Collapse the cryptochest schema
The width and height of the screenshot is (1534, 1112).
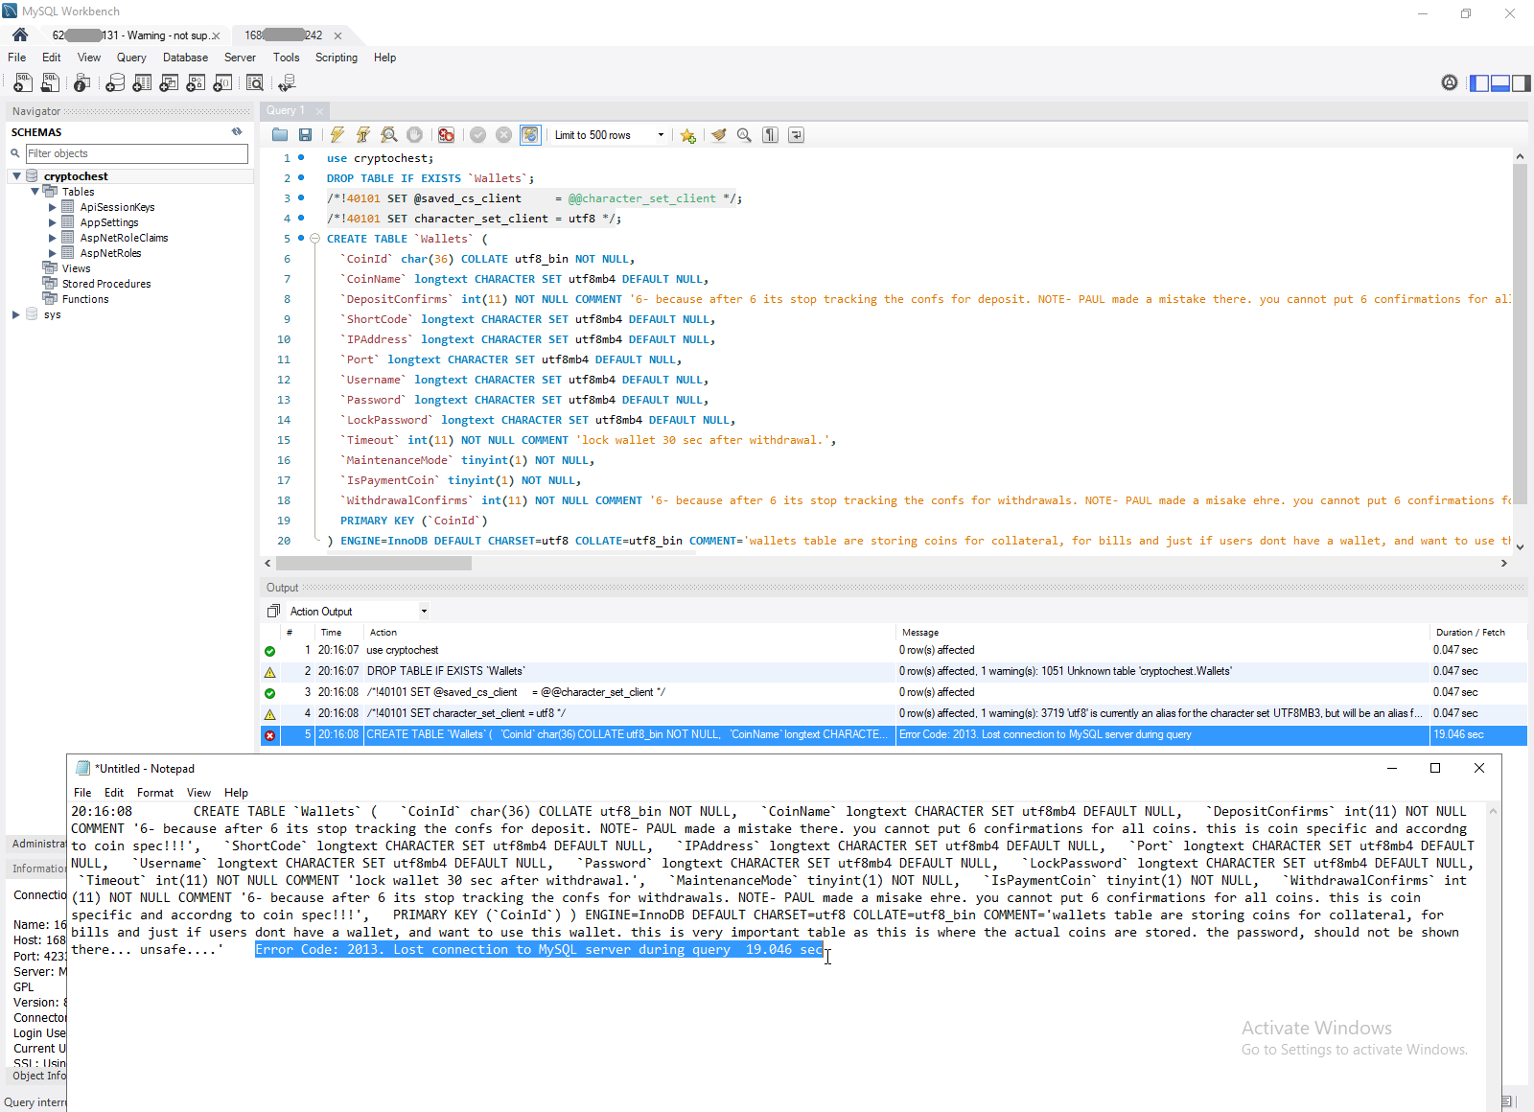point(16,176)
